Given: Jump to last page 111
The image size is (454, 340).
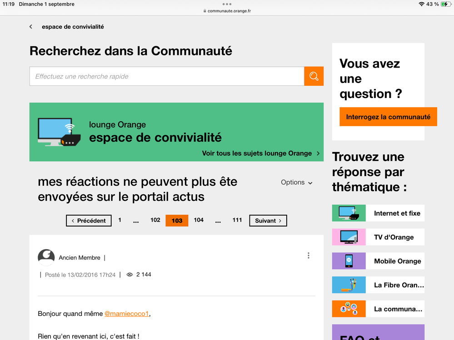Looking at the screenshot, I should [x=237, y=220].
